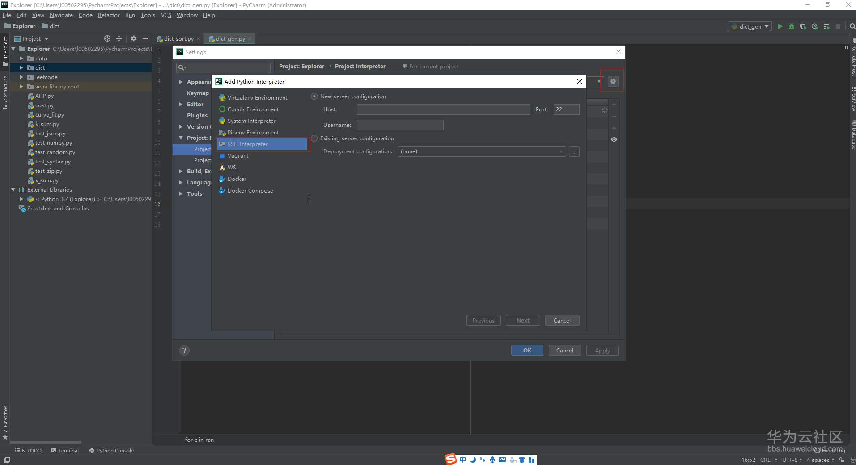Viewport: 856px width, 465px height.
Task: Run dict_gen with coverage
Action: click(803, 26)
